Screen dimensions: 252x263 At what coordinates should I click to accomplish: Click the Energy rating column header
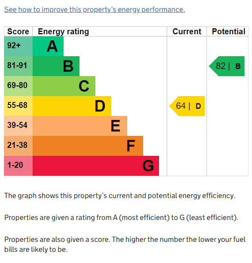pyautogui.click(x=64, y=31)
